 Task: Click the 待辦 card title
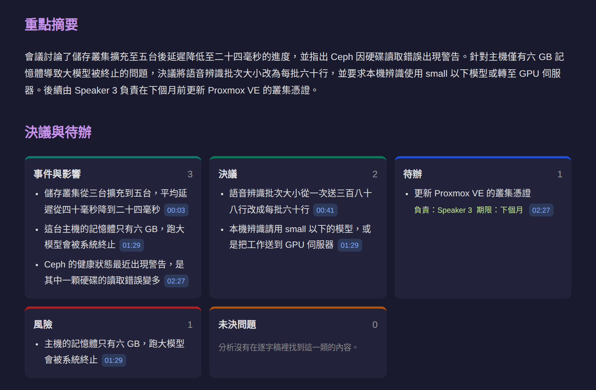point(413,174)
